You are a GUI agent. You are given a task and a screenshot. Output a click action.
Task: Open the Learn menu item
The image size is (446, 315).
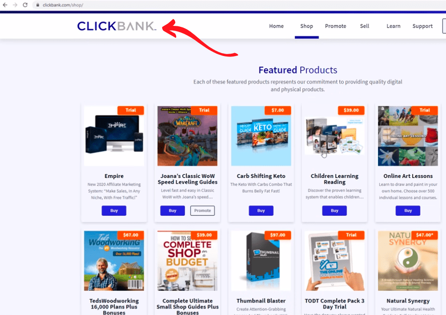pyautogui.click(x=393, y=26)
